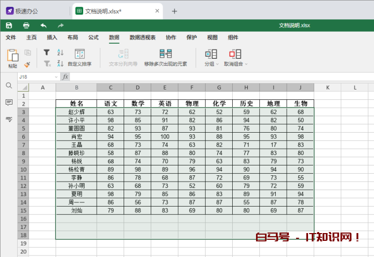This screenshot has width=374, height=257.
Task: Click the 化学 header cell
Action: point(219,104)
